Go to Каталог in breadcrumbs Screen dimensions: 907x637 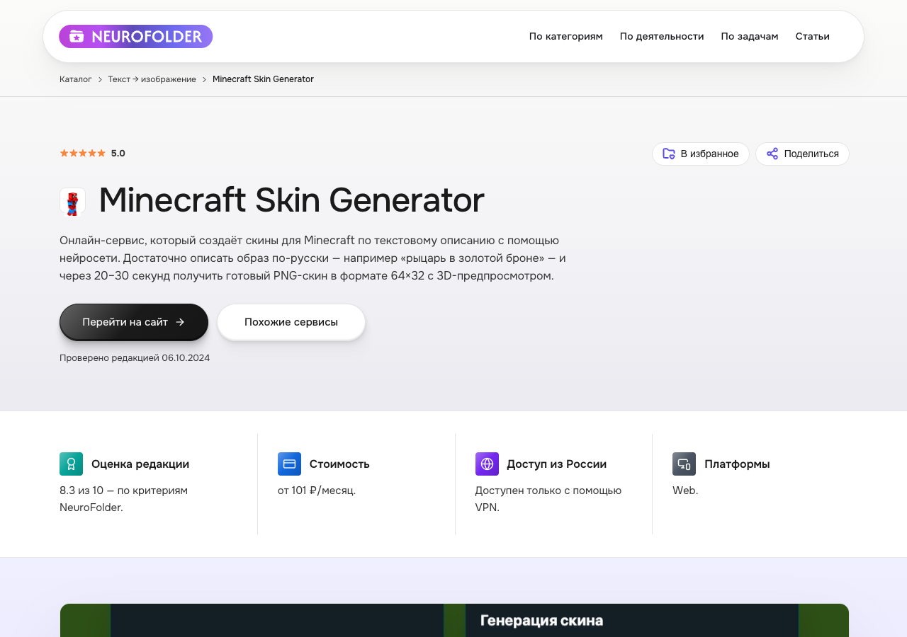point(76,79)
